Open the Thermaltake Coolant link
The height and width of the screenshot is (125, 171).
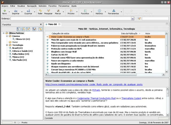[x=131, y=98]
